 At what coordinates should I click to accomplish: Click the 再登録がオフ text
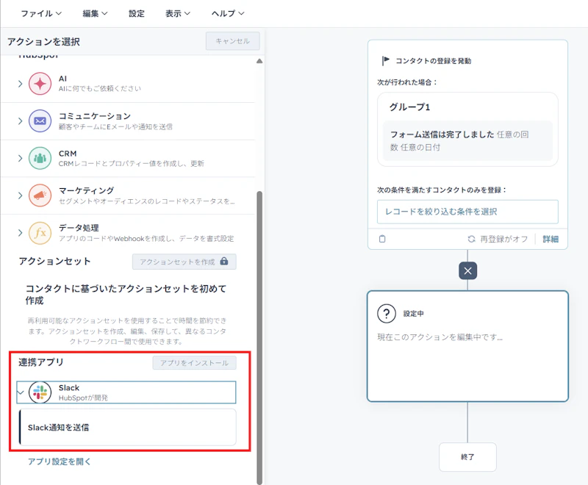click(x=504, y=239)
